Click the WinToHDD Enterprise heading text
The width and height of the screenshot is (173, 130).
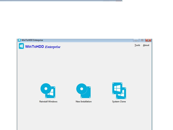(x=43, y=47)
